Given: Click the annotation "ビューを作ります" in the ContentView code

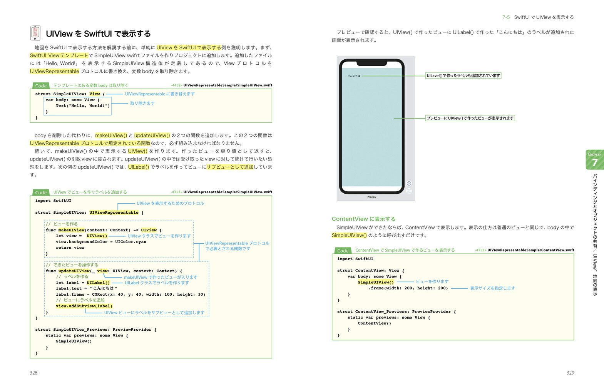Looking at the screenshot, I should (x=432, y=282).
